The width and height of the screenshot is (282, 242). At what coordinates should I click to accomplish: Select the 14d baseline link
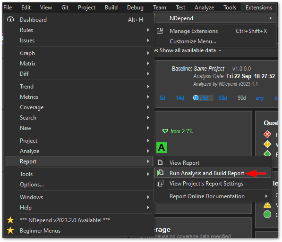pos(180,98)
